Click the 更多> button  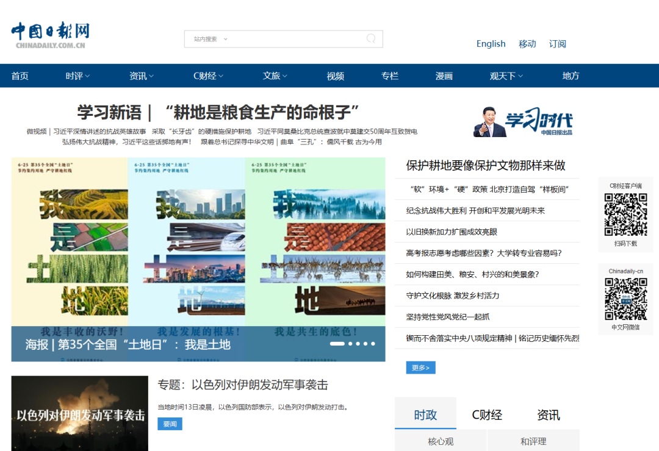point(420,368)
